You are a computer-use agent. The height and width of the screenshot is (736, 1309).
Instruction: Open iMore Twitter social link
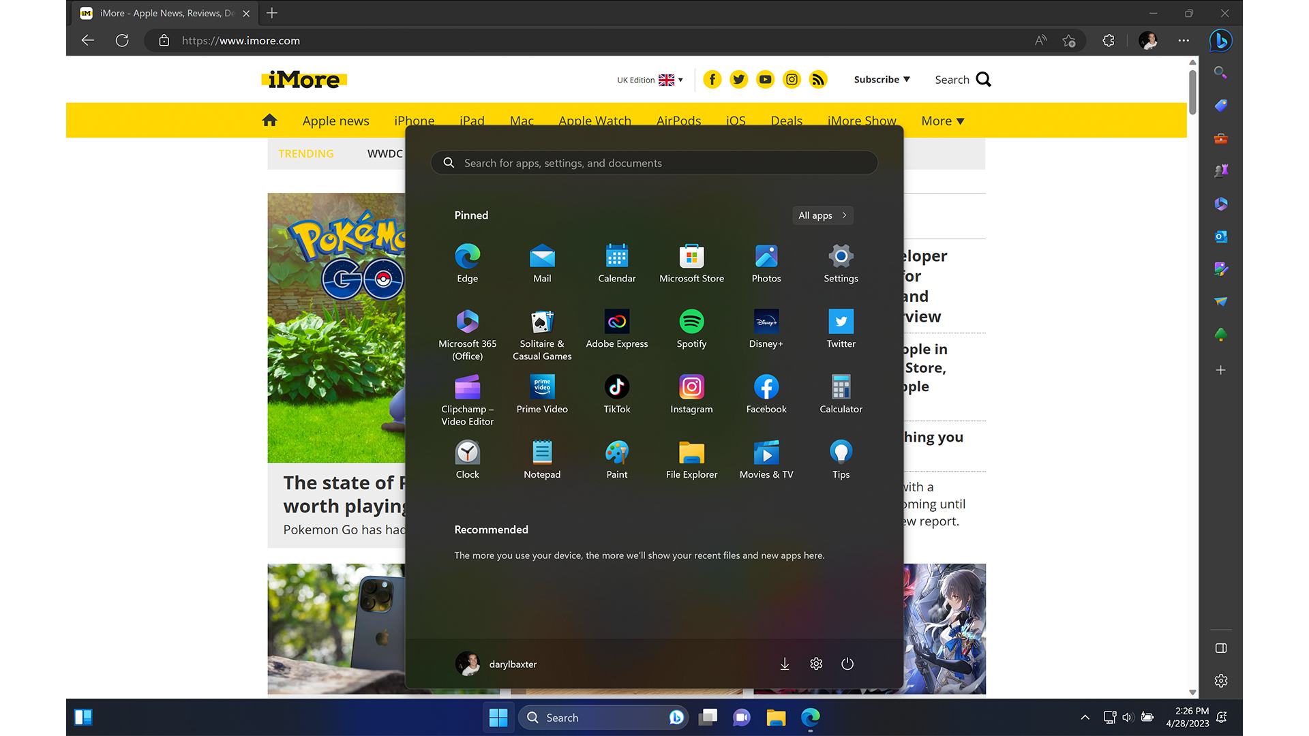tap(738, 80)
